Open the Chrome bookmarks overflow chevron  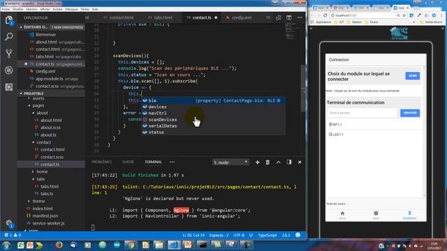coord(414,22)
